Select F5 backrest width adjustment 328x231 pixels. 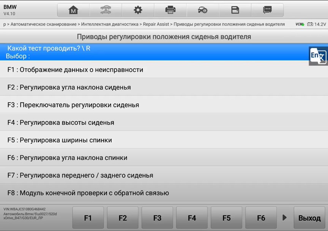(164, 140)
